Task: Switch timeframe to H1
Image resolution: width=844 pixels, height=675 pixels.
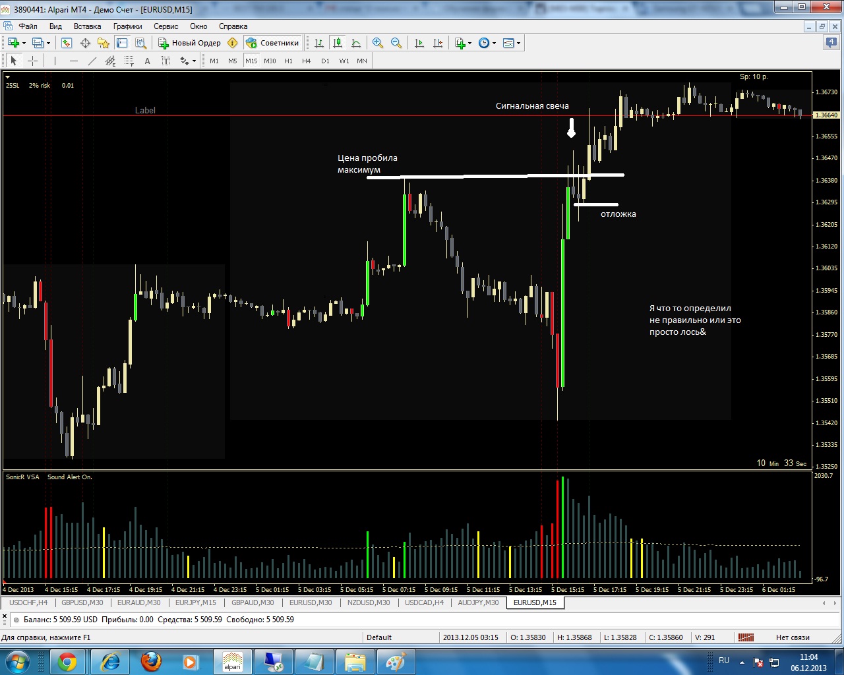Action: pyautogui.click(x=288, y=61)
